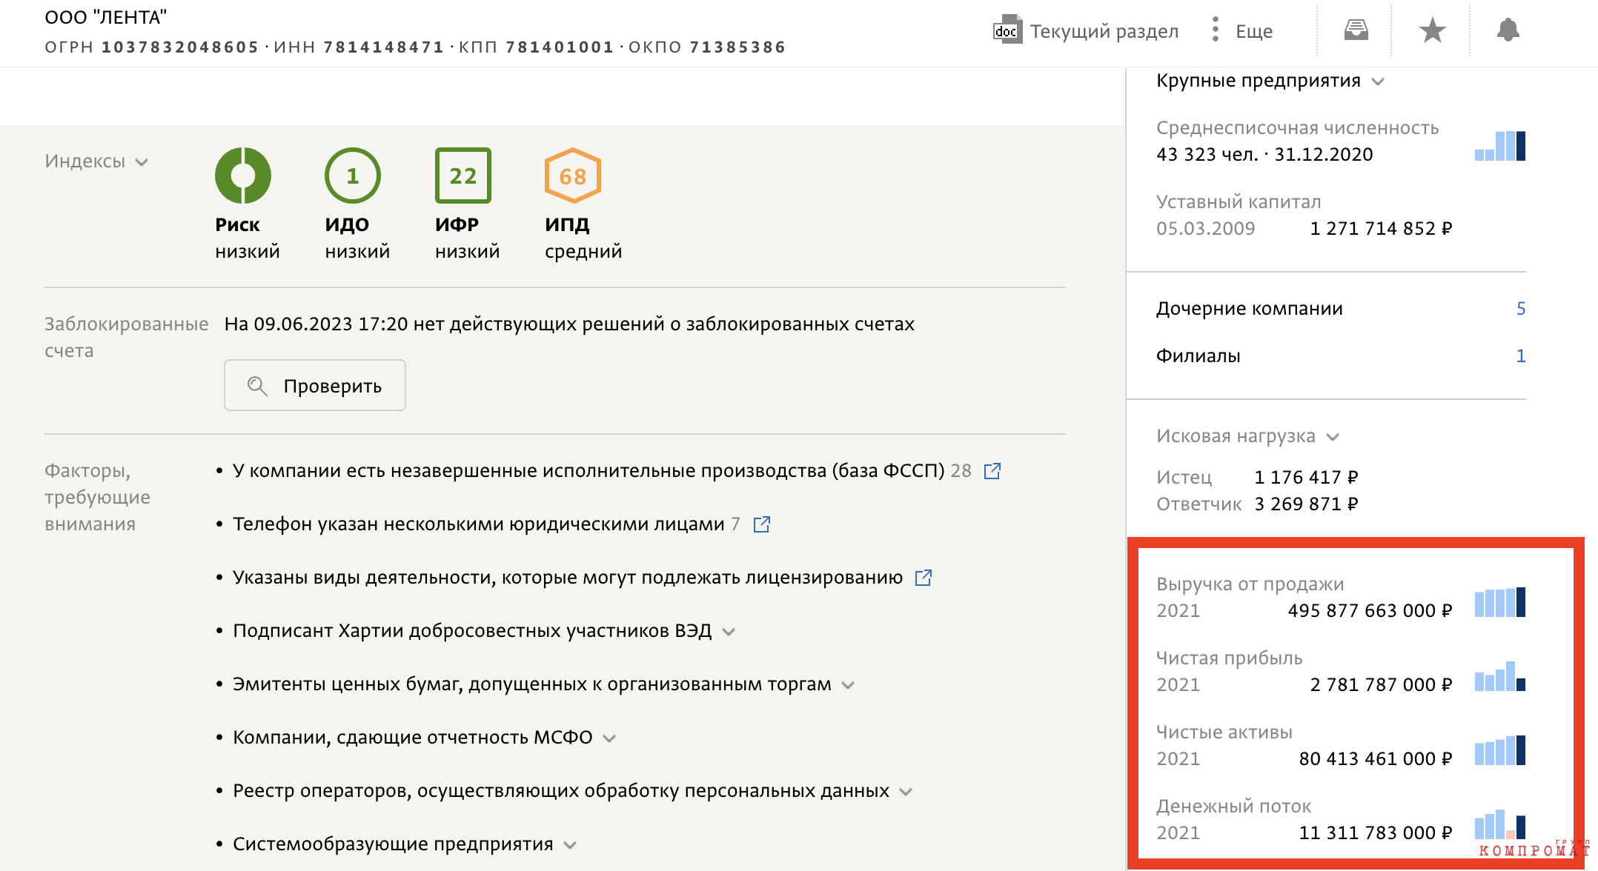Open 'Чистые активы' chart icon
The width and height of the screenshot is (1598, 871).
pyautogui.click(x=1499, y=750)
